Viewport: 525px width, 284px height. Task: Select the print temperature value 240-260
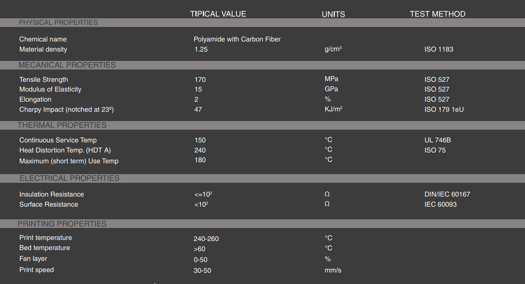click(x=206, y=239)
